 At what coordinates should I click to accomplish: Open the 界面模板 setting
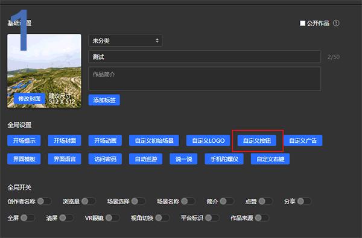[x=24, y=159]
